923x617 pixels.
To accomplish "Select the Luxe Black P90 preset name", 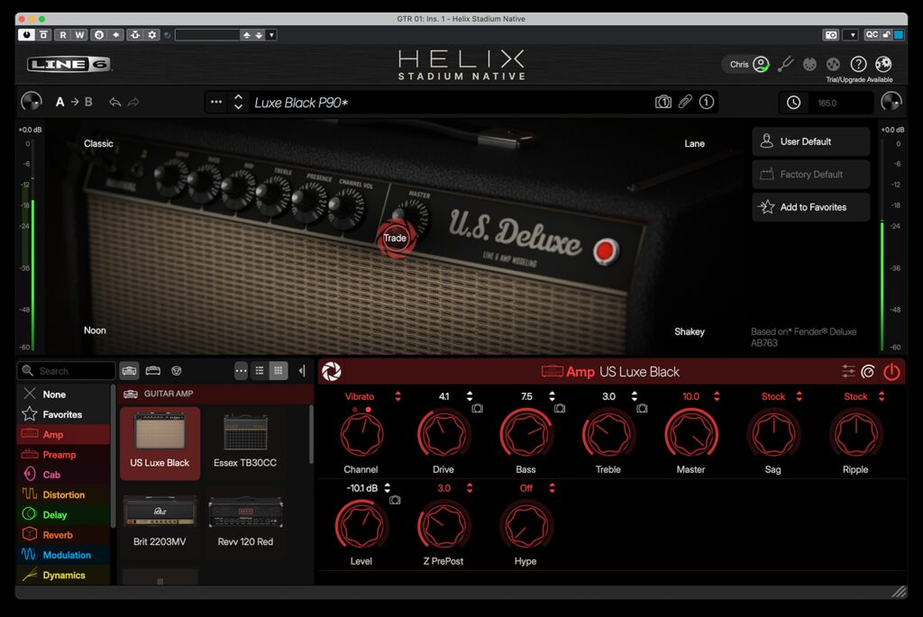I will [301, 103].
